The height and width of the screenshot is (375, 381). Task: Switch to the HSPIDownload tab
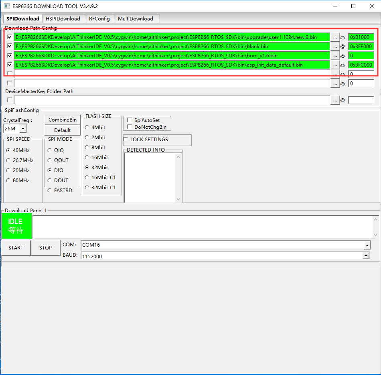64,19
